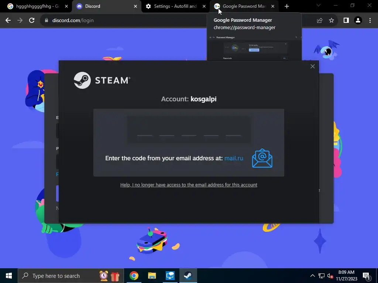Open Chrome three-dot menu
The image size is (378, 283).
370,21
